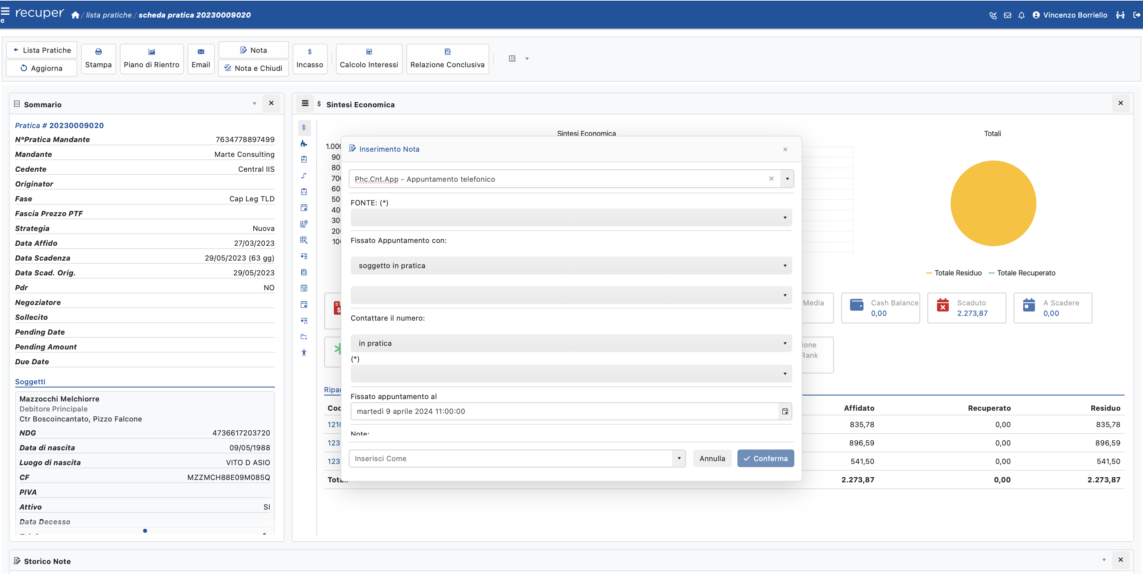
Task: Expand the FONTE dropdown
Action: pyautogui.click(x=571, y=218)
